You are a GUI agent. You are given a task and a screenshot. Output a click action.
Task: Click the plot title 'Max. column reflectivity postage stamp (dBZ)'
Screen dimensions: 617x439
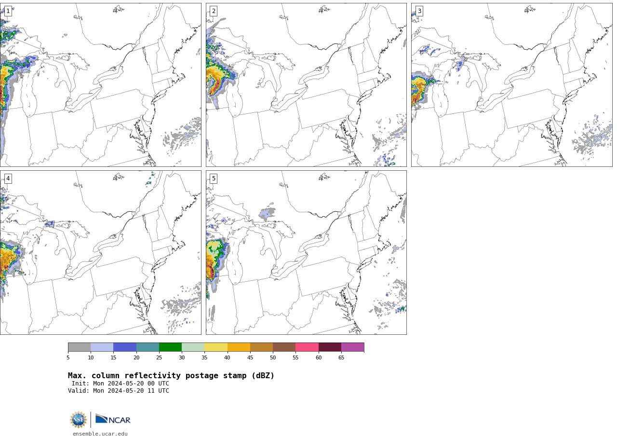pyautogui.click(x=171, y=376)
